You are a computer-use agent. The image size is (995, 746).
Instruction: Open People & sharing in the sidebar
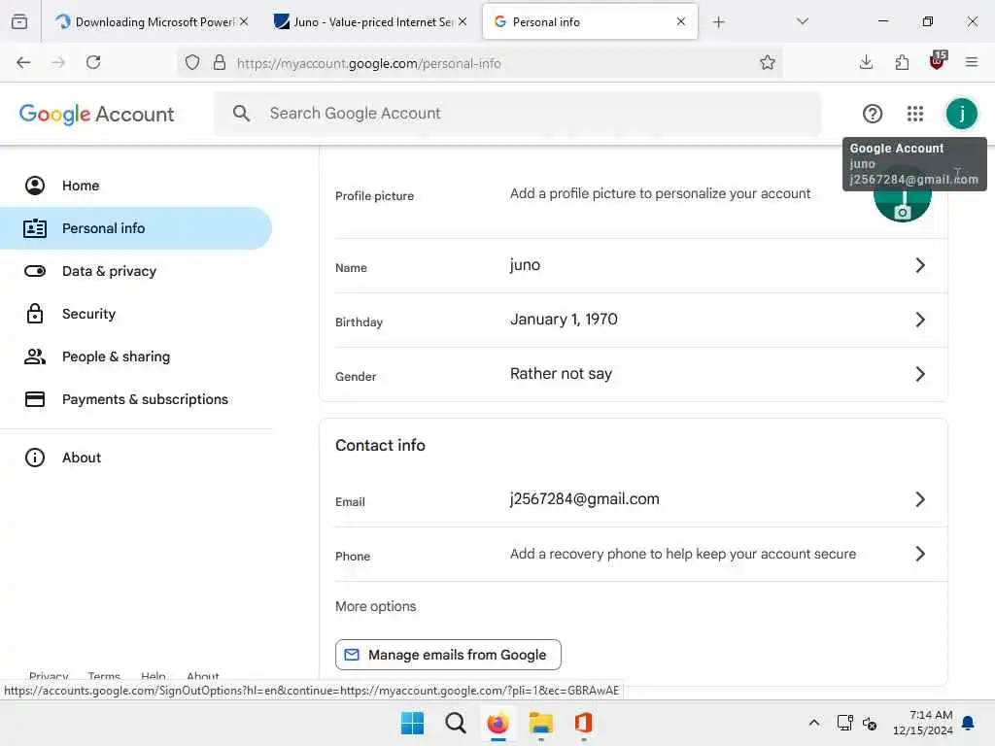[x=136, y=356]
